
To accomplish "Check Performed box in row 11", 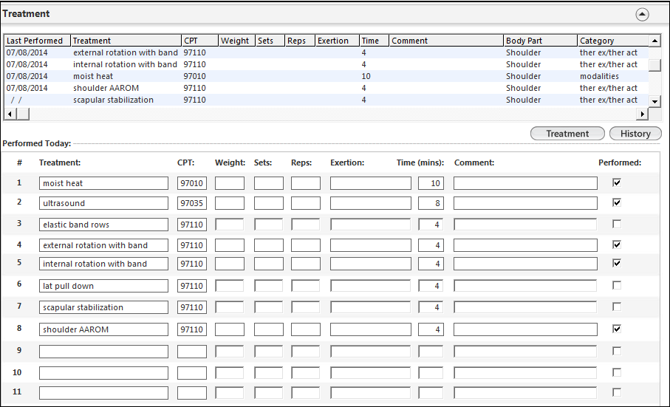I will coord(617,392).
